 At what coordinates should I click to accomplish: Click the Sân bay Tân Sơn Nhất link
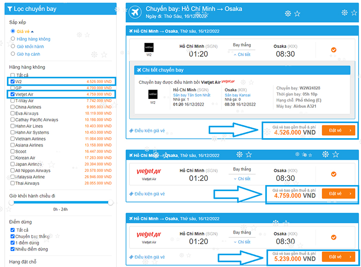[x=192, y=95]
